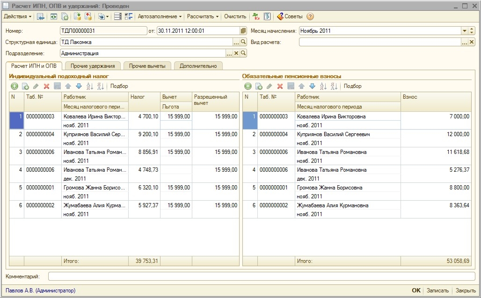Open the calendar picker beside the date field
481x298 pixels.
(x=243, y=31)
